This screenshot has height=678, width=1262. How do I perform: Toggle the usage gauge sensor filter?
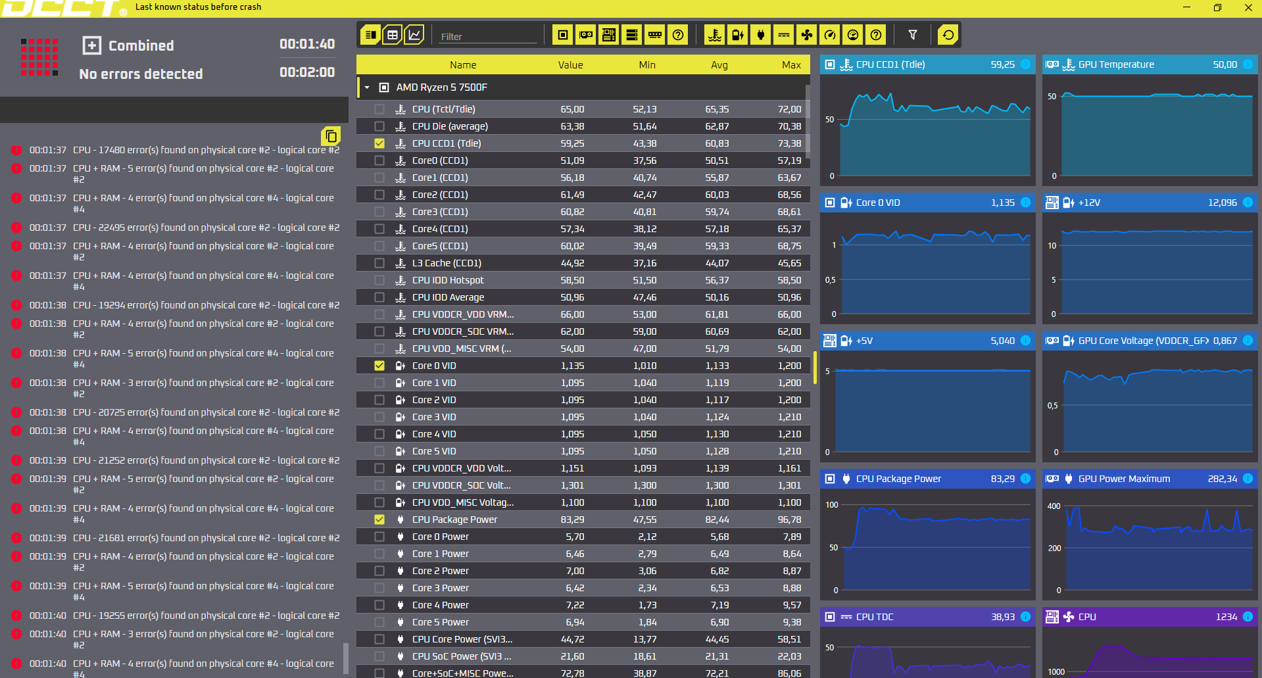coord(853,35)
